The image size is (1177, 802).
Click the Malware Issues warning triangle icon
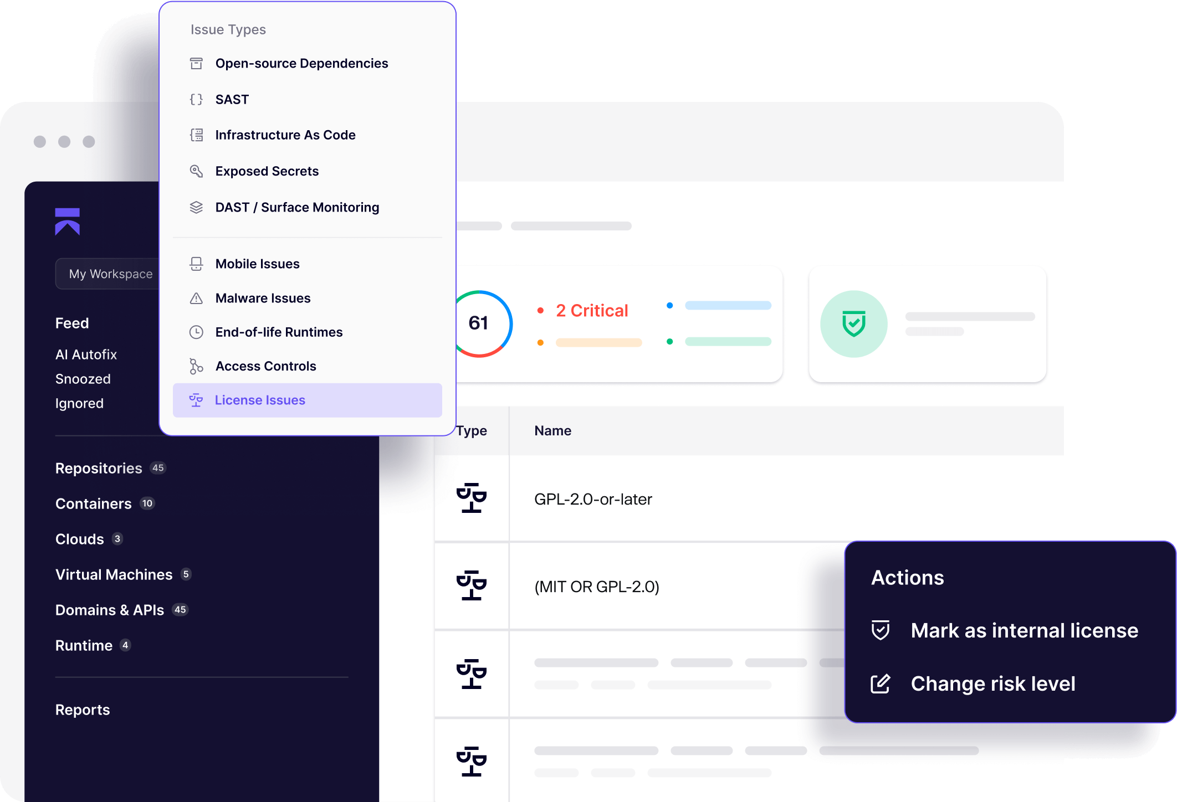coord(196,299)
